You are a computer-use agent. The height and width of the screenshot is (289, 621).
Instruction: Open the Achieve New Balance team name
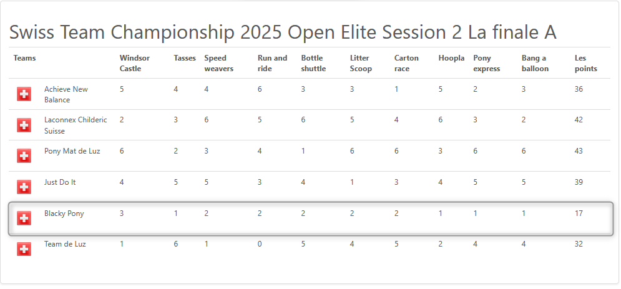pyautogui.click(x=66, y=94)
